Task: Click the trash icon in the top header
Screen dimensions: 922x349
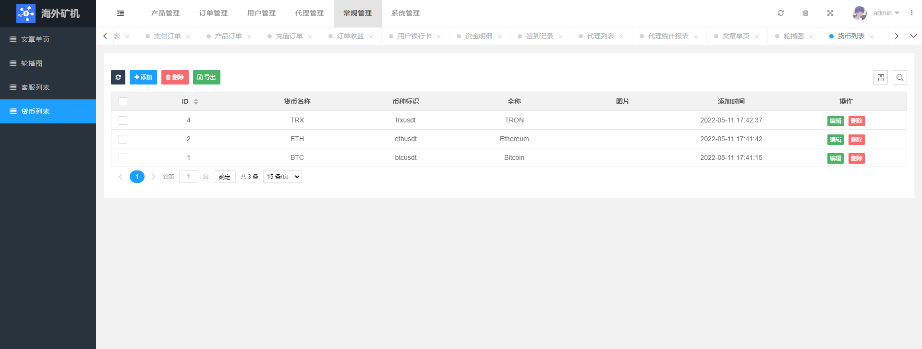Action: 805,13
